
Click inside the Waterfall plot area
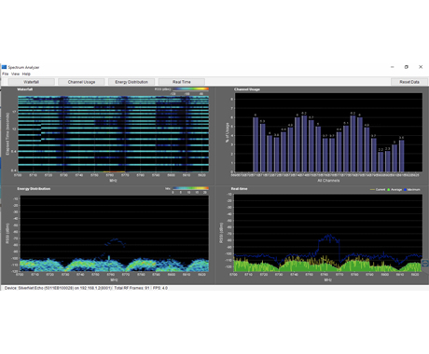click(113, 133)
